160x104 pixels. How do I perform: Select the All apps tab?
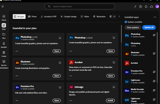point(19,17)
